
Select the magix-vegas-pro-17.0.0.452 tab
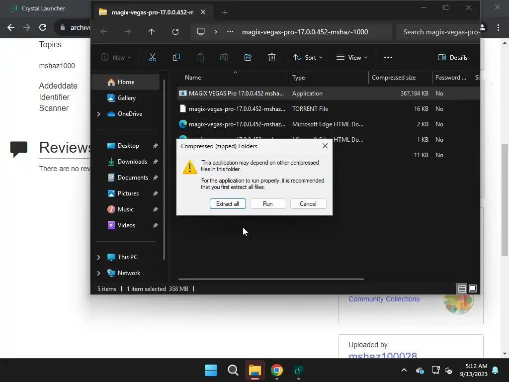pos(152,12)
